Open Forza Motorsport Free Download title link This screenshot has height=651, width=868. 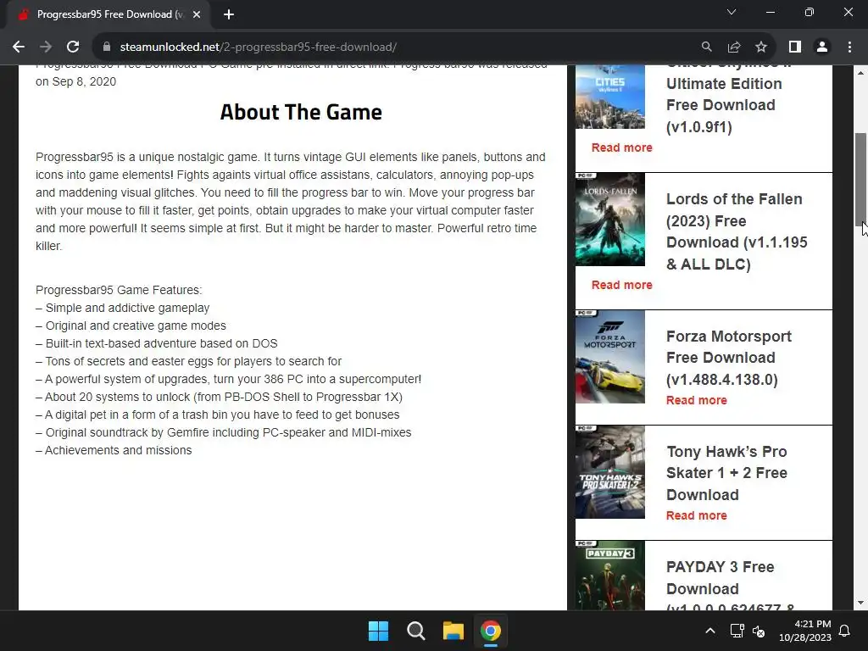pyautogui.click(x=728, y=358)
